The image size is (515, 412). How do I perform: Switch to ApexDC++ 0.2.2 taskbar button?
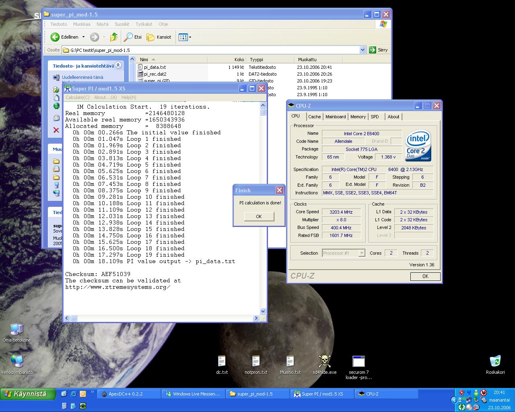point(128,394)
